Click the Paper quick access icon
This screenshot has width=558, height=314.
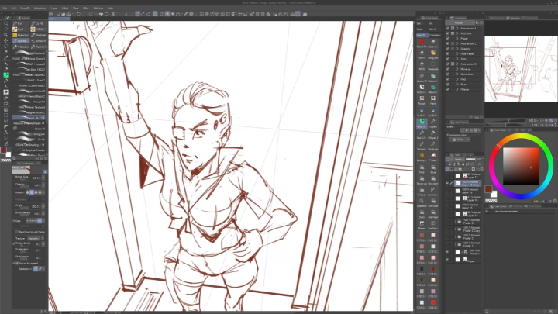point(422,224)
